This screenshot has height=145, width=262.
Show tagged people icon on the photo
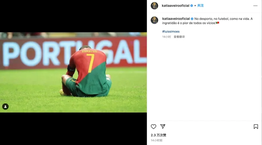coord(5,106)
